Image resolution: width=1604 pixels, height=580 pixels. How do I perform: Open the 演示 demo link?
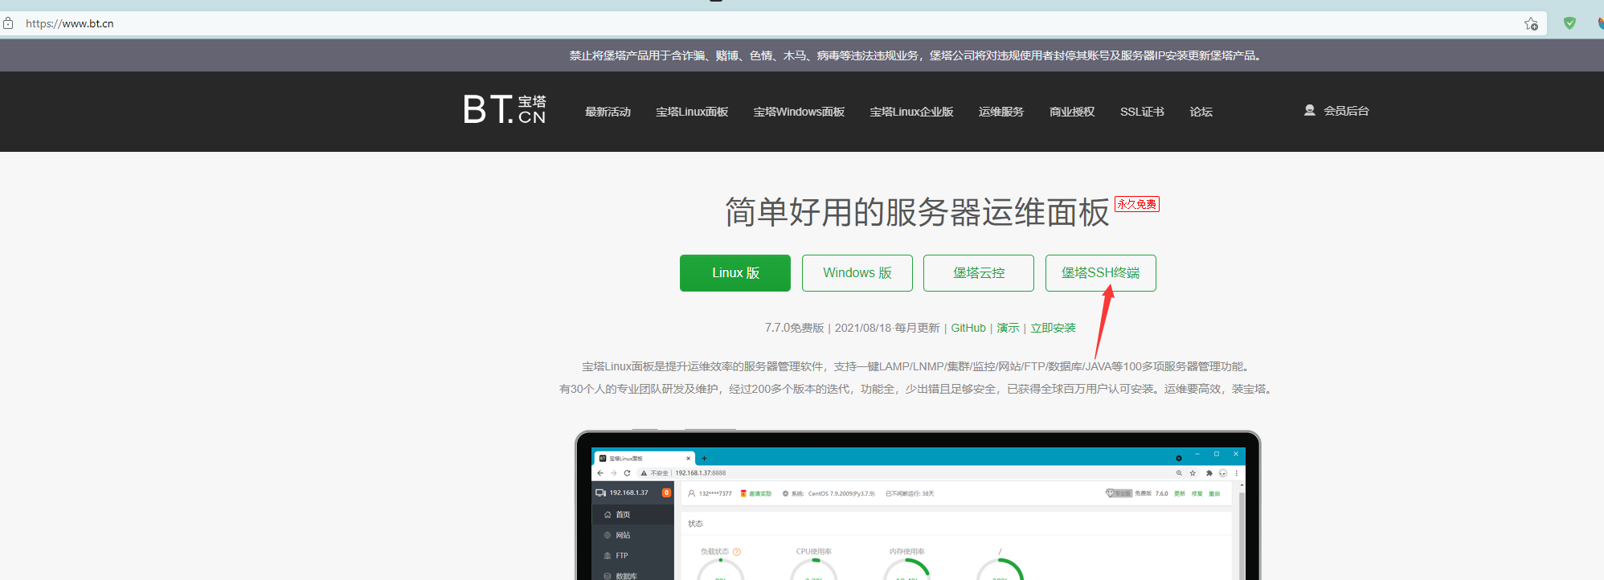tap(1008, 328)
